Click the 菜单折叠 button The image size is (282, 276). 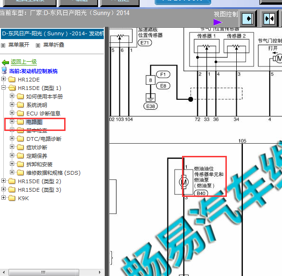(54, 45)
